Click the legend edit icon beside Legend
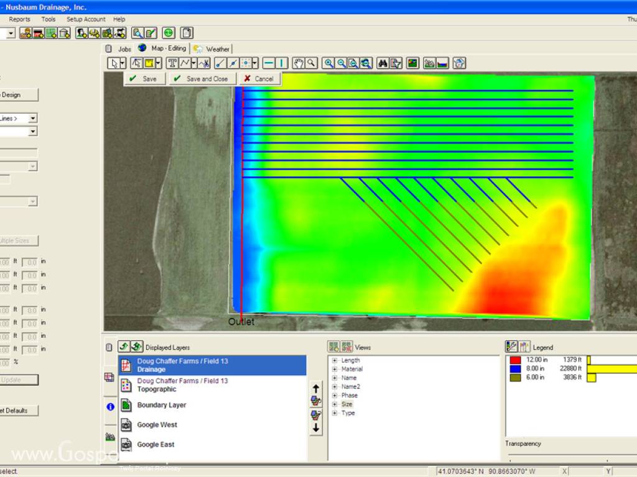Screen dimensions: 637x477 coord(511,347)
